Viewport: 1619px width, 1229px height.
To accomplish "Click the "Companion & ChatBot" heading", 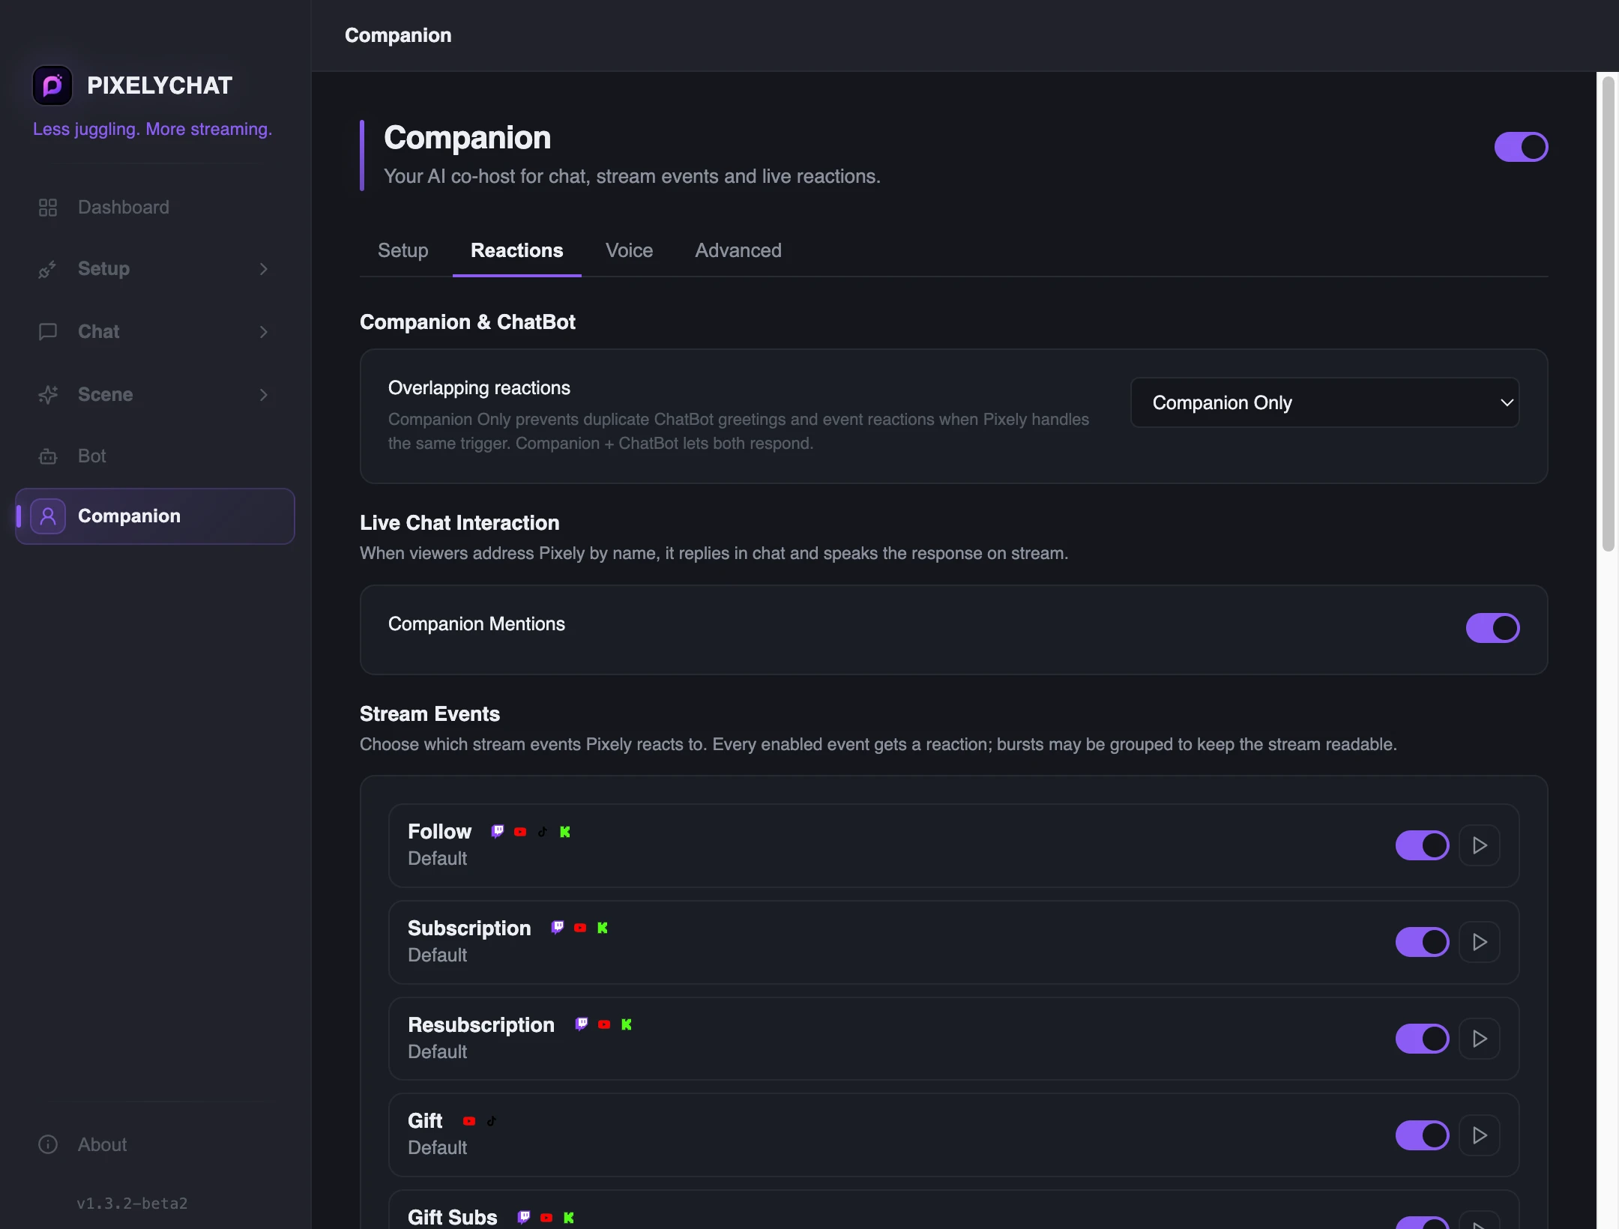I will tap(468, 322).
